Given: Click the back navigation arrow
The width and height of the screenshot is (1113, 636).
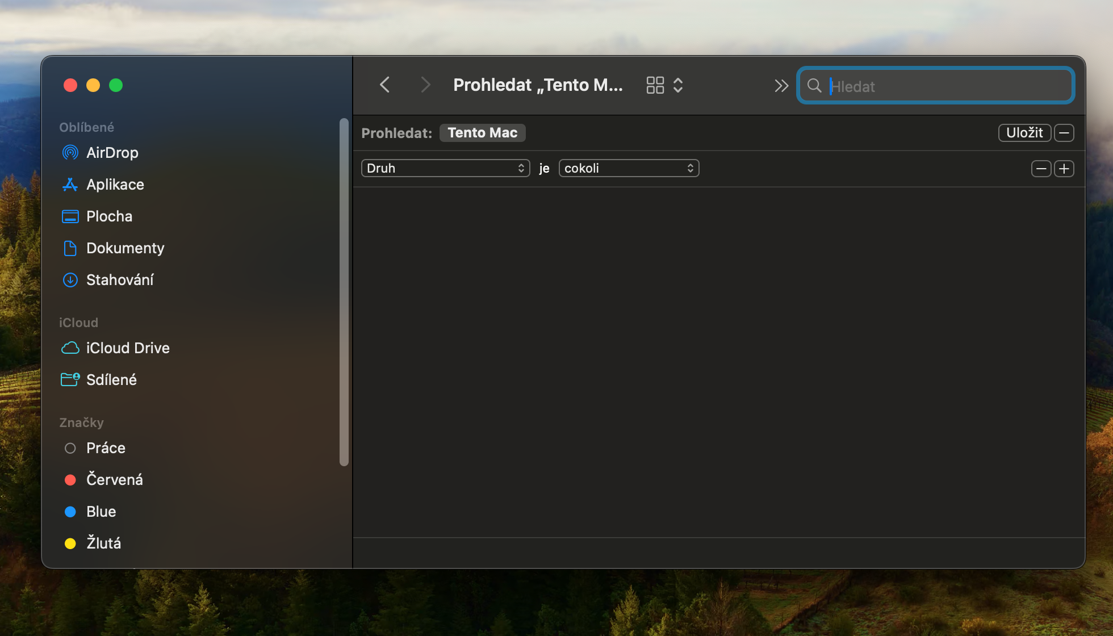Looking at the screenshot, I should tap(385, 85).
